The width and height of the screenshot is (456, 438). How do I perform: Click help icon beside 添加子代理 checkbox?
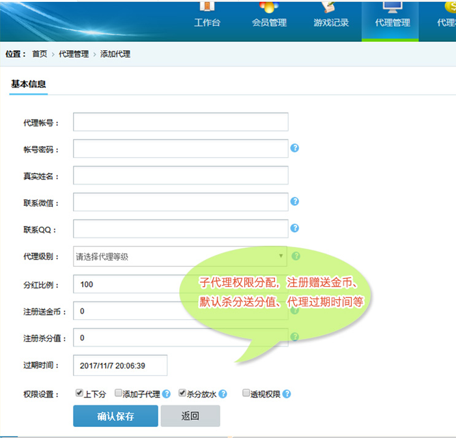click(166, 394)
